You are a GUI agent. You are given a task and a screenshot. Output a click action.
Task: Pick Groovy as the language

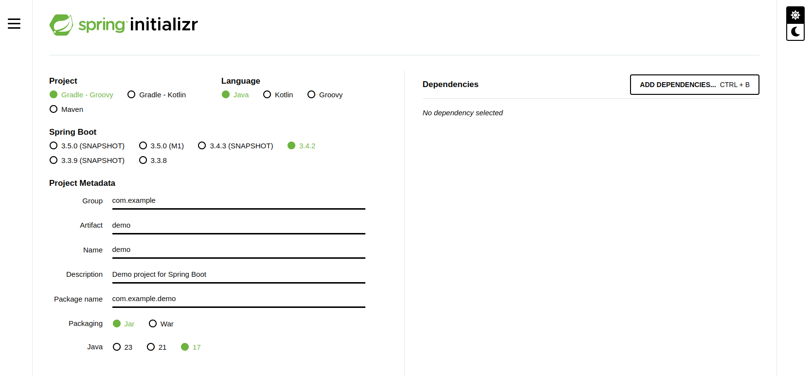tap(325, 95)
